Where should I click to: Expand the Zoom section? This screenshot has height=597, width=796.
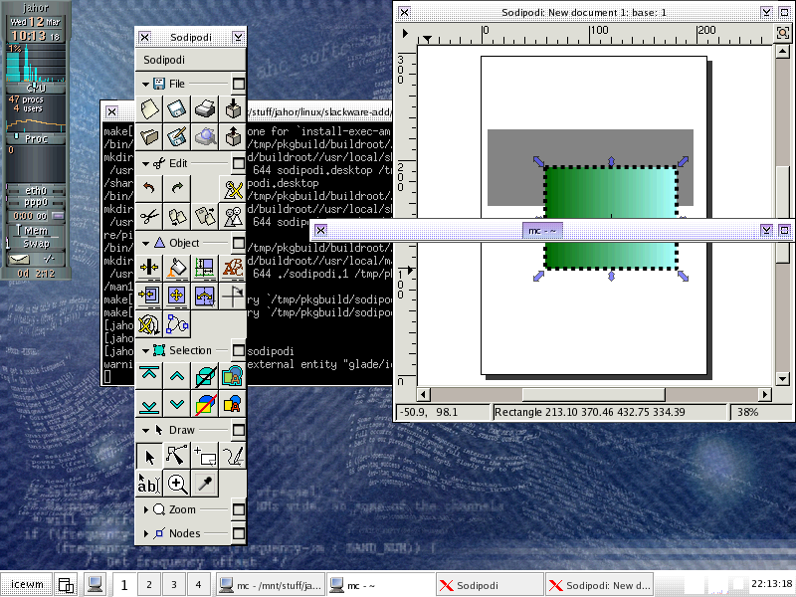[x=147, y=509]
